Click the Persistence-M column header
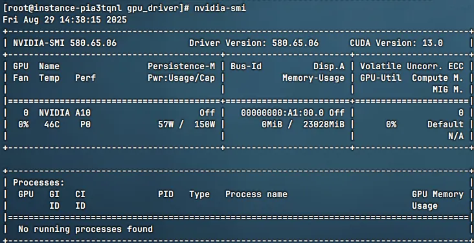 pyautogui.click(x=181, y=67)
